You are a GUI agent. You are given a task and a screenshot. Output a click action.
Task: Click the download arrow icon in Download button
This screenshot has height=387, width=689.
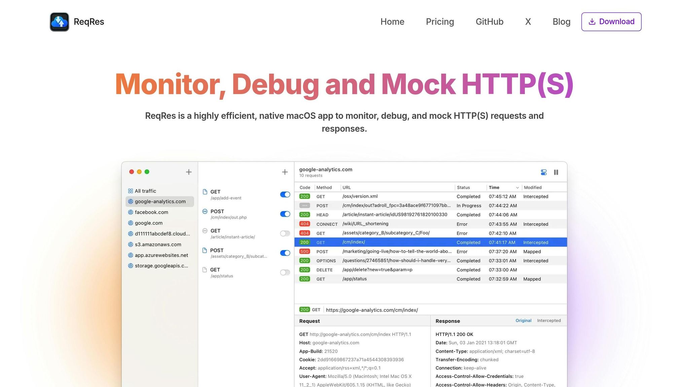pyautogui.click(x=592, y=22)
